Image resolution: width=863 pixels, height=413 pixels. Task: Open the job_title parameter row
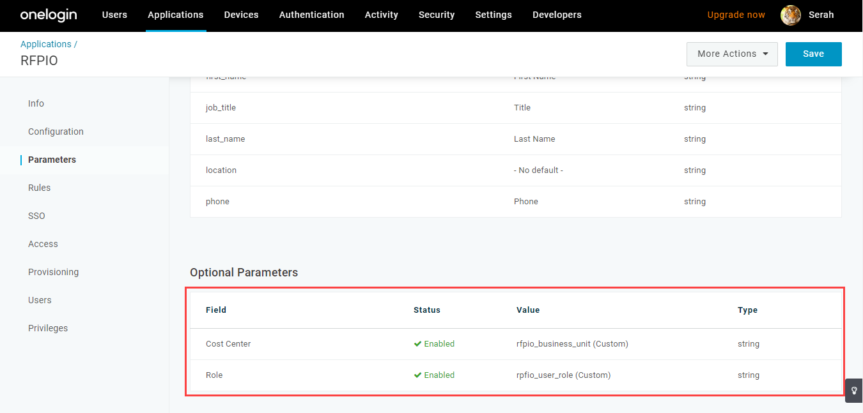pyautogui.click(x=516, y=108)
